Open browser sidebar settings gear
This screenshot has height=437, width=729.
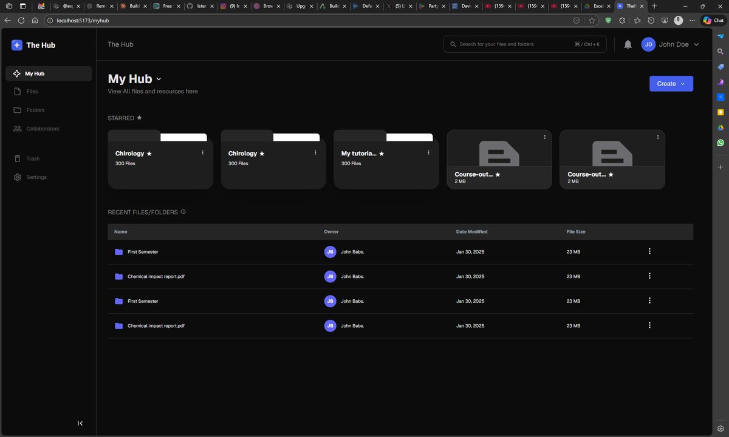pos(720,429)
